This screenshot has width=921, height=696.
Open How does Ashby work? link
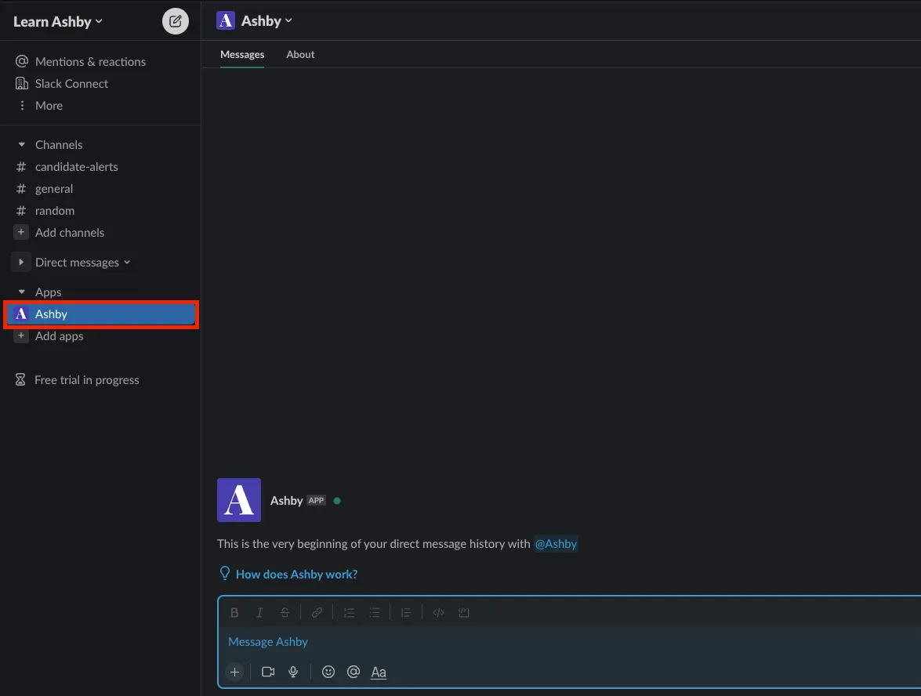point(296,575)
